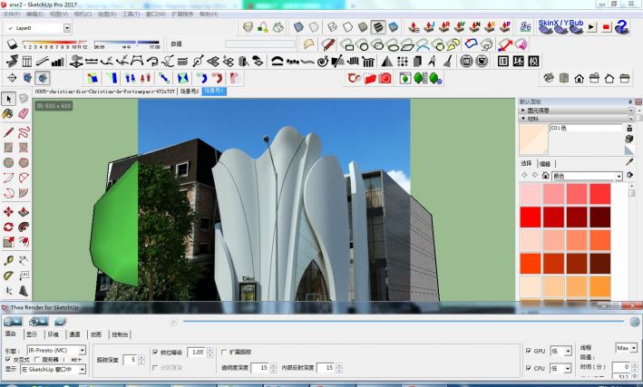Click the bright red color swatch
Viewport: 643px width, 387px height.
click(531, 217)
